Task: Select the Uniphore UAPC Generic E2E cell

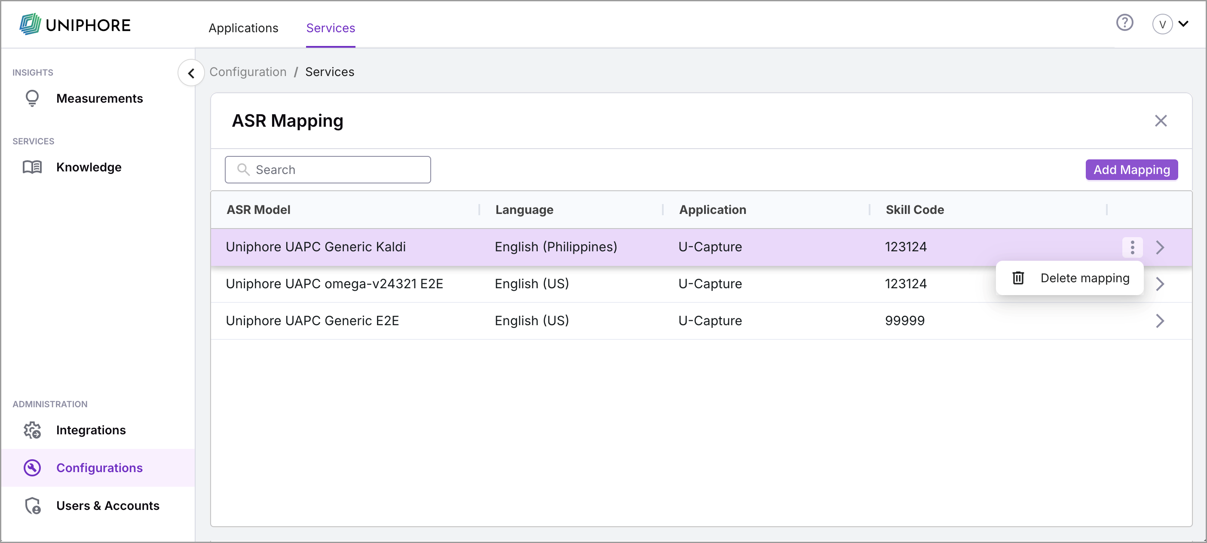Action: (312, 320)
